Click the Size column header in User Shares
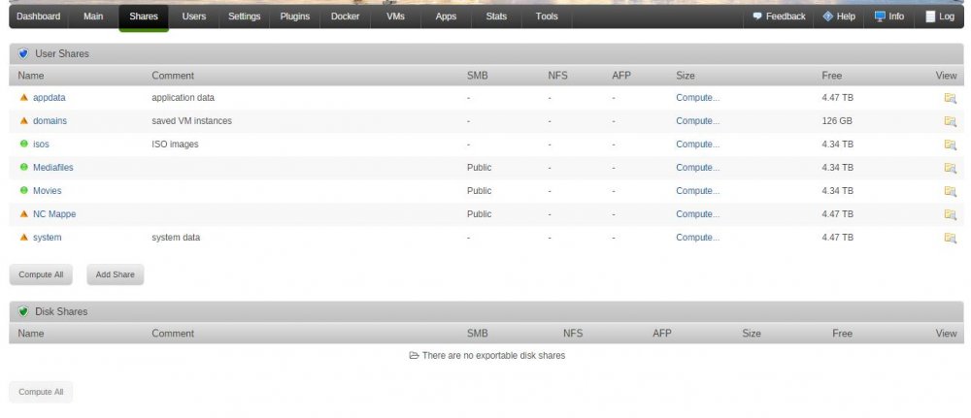The width and height of the screenshot is (971, 418). pos(686,76)
